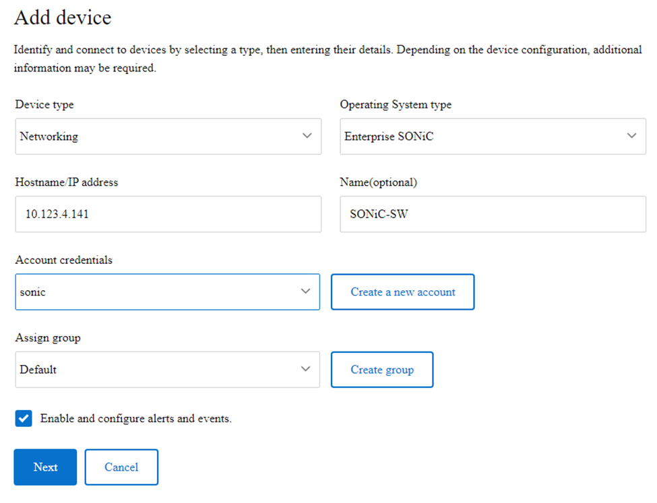Change the Enterprise SONiC operating system selection
The width and height of the screenshot is (657, 503).
tap(493, 136)
